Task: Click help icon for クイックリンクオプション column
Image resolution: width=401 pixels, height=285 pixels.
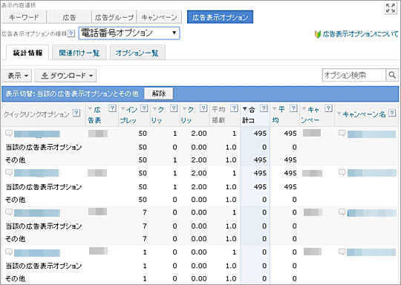Action: tap(76, 113)
